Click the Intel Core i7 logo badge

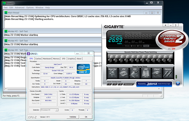pyautogui.click(x=83, y=69)
